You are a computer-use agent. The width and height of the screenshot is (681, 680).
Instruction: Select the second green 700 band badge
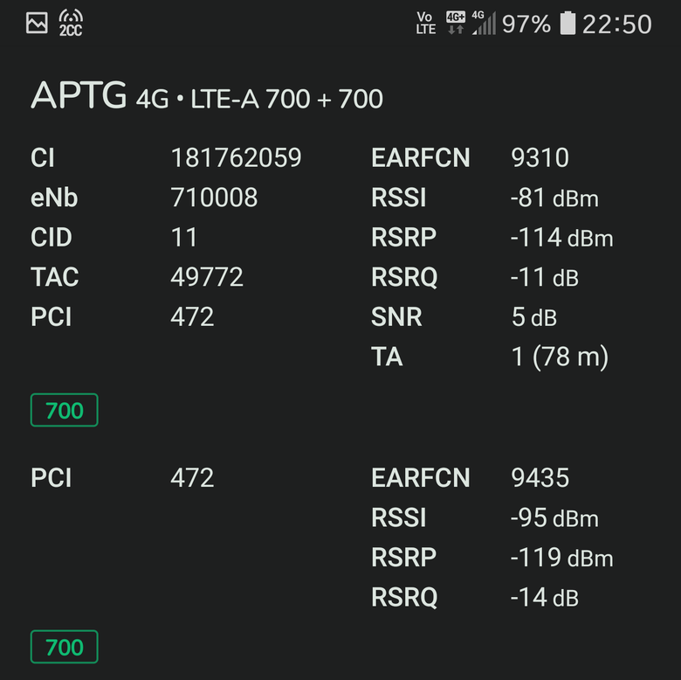coord(65,647)
